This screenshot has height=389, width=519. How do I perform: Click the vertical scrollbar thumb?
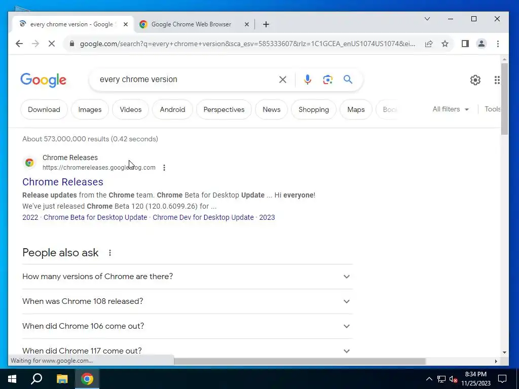504,99
